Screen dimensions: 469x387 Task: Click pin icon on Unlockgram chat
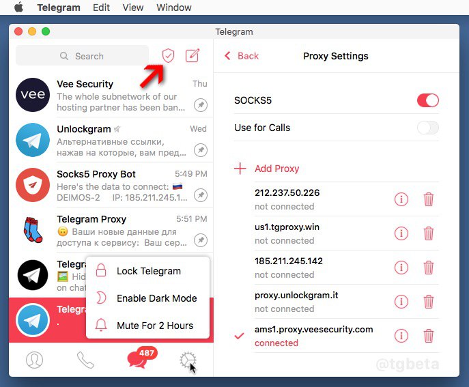tap(201, 150)
